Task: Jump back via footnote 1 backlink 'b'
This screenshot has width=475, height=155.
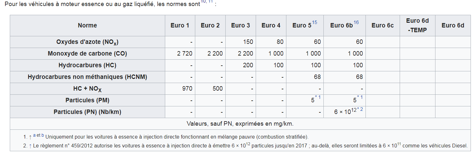Action: click(42, 135)
